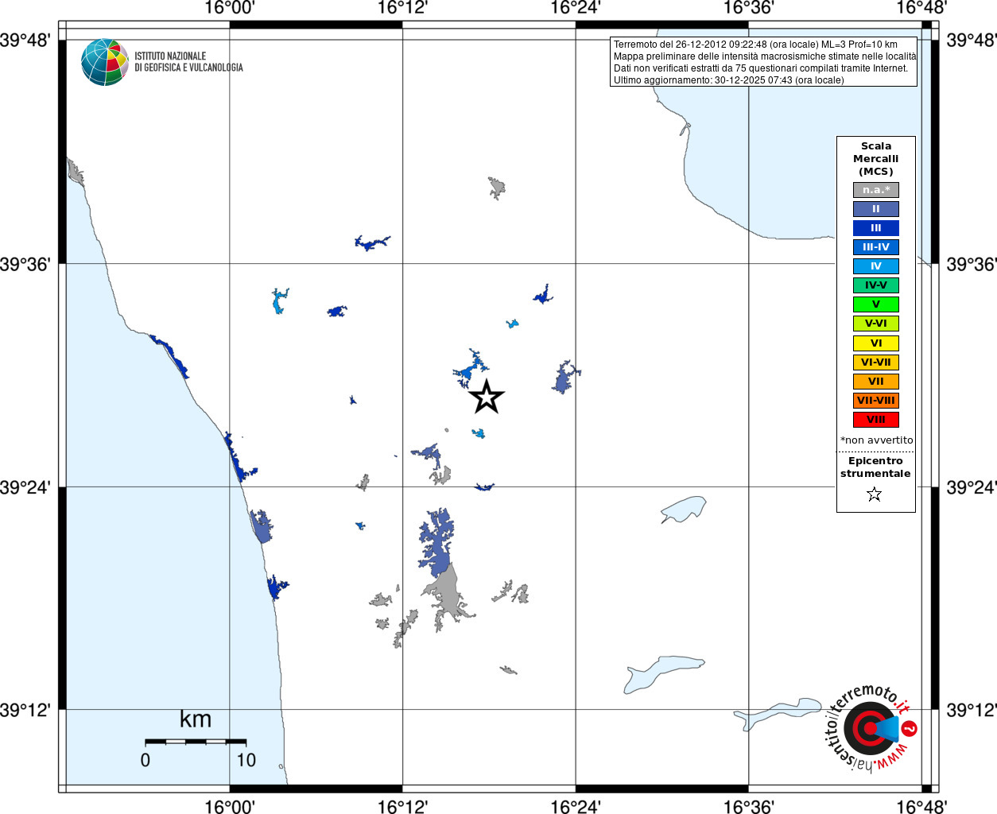997x814 pixels.
Task: Click the left 39°24' latitude label
Action: tap(25, 487)
